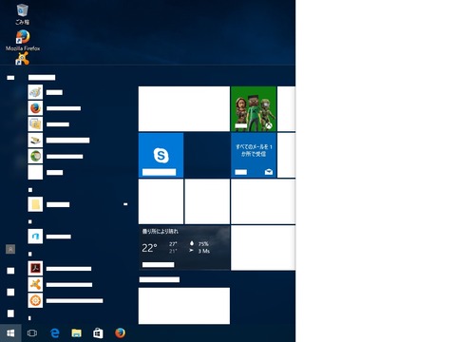
Task: Open the Skype tile
Action: click(161, 155)
